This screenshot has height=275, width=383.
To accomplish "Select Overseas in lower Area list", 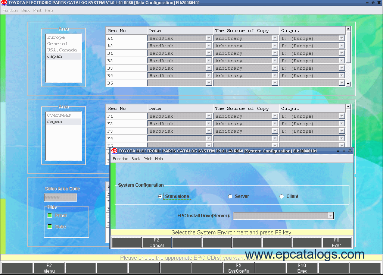I will (x=63, y=115).
